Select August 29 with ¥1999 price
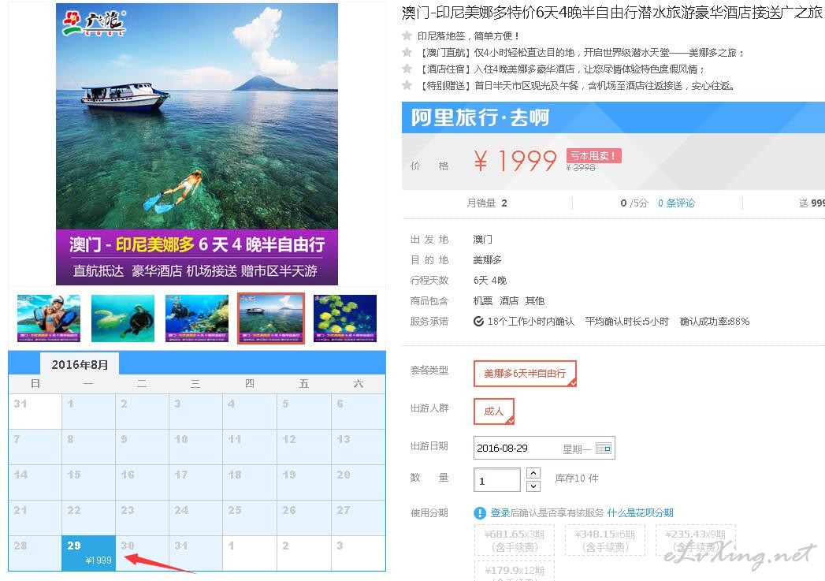 [89, 553]
